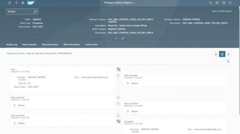Open the home page icon

tap(23, 3)
